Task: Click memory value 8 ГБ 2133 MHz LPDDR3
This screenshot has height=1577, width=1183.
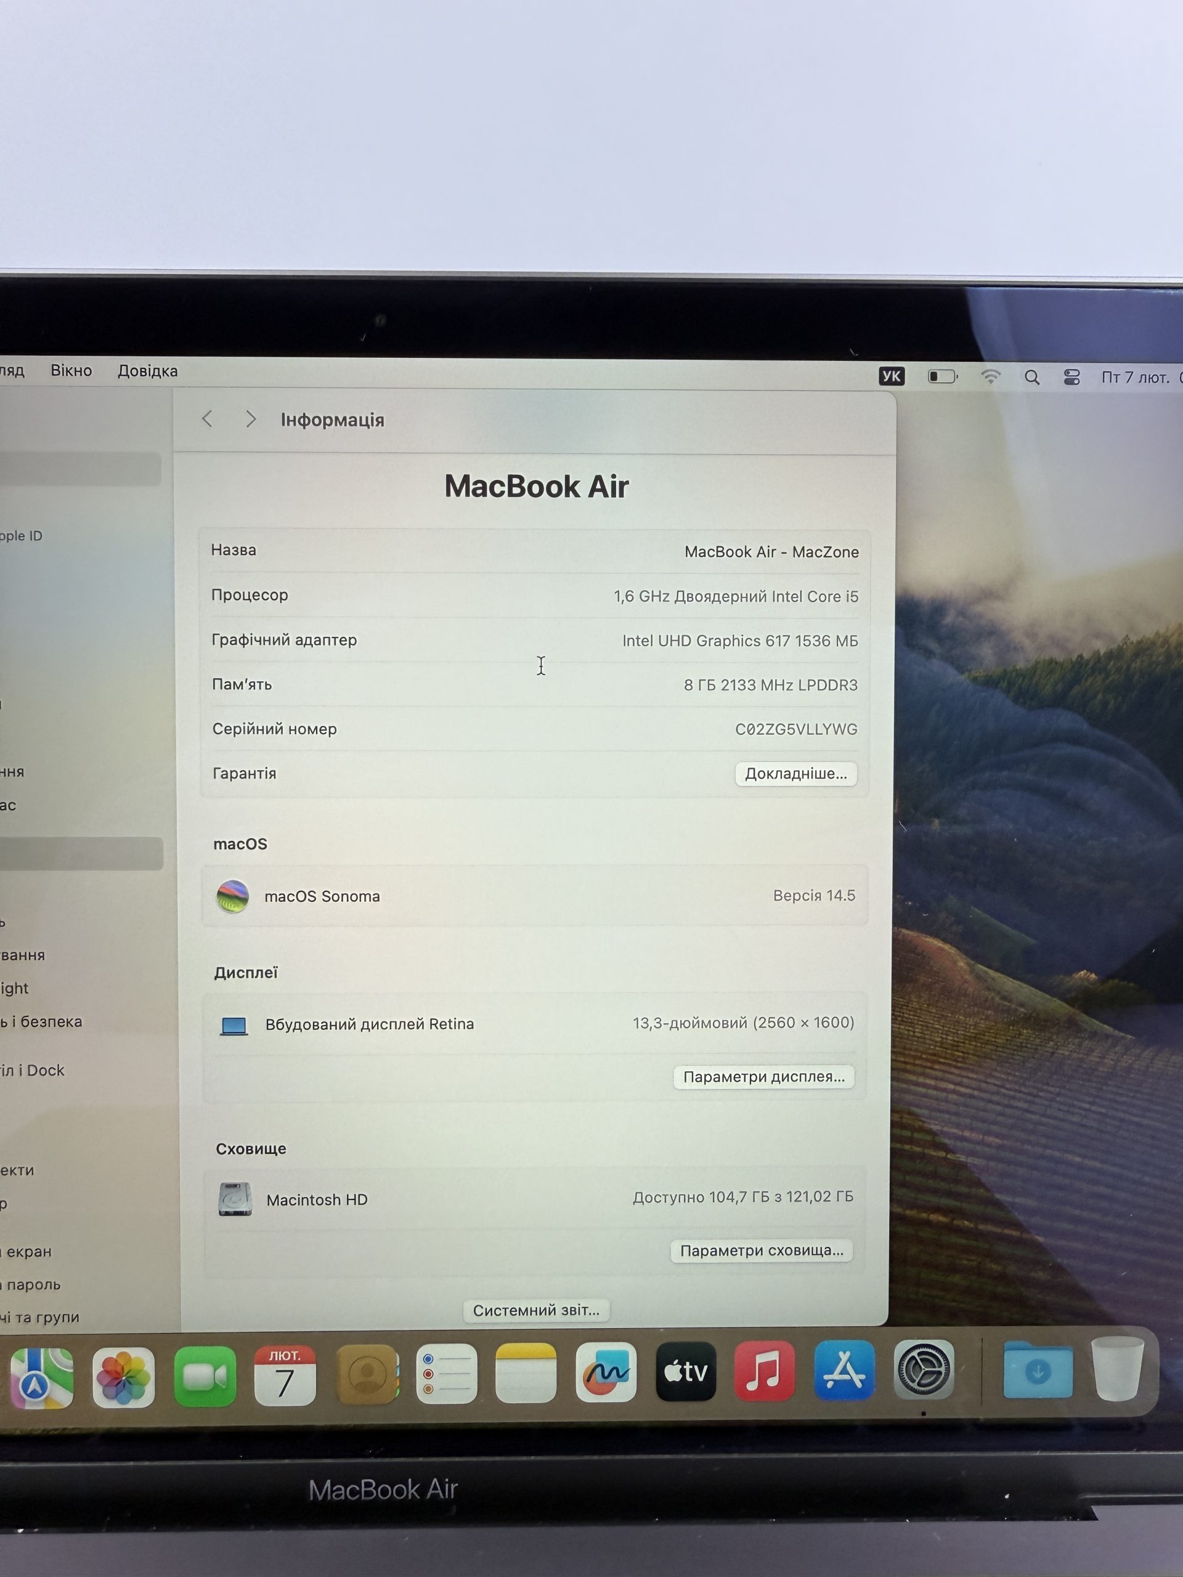Action: click(x=771, y=685)
